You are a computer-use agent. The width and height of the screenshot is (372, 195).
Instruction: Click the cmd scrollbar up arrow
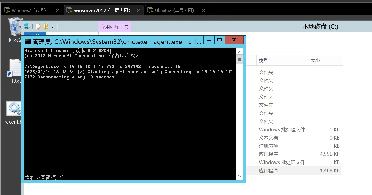point(240,52)
